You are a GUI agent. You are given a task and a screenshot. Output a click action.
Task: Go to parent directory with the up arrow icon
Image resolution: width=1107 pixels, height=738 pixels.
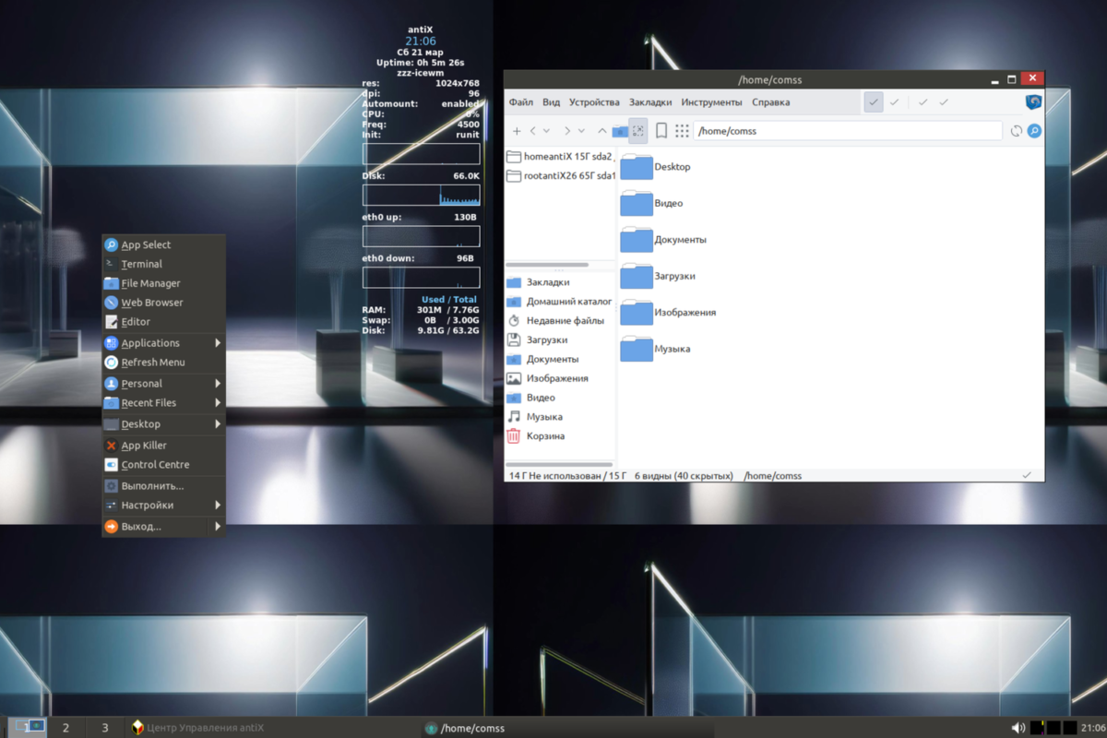click(x=601, y=130)
